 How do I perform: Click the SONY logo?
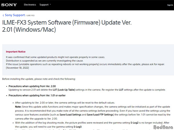pos(9,5)
